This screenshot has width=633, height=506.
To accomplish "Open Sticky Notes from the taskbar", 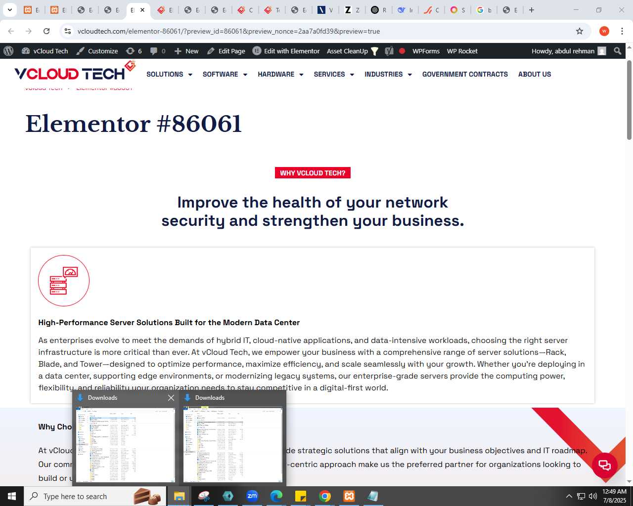I will pos(301,496).
